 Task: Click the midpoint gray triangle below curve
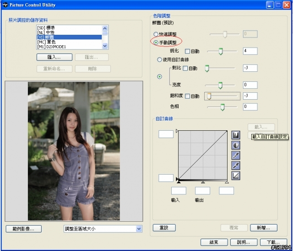point(203,182)
